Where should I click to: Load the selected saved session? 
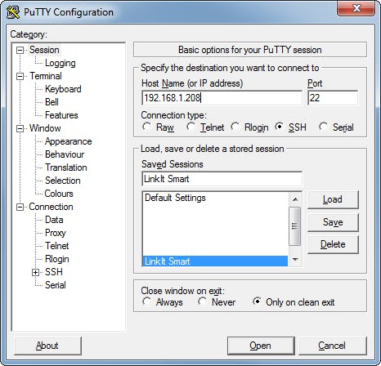click(333, 199)
